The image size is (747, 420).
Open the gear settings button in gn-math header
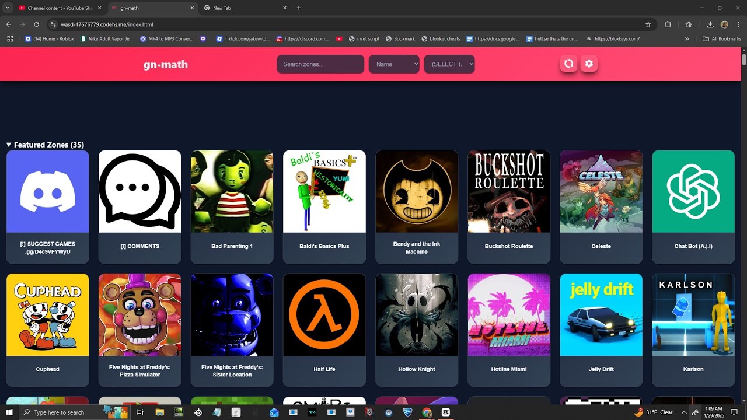click(589, 64)
